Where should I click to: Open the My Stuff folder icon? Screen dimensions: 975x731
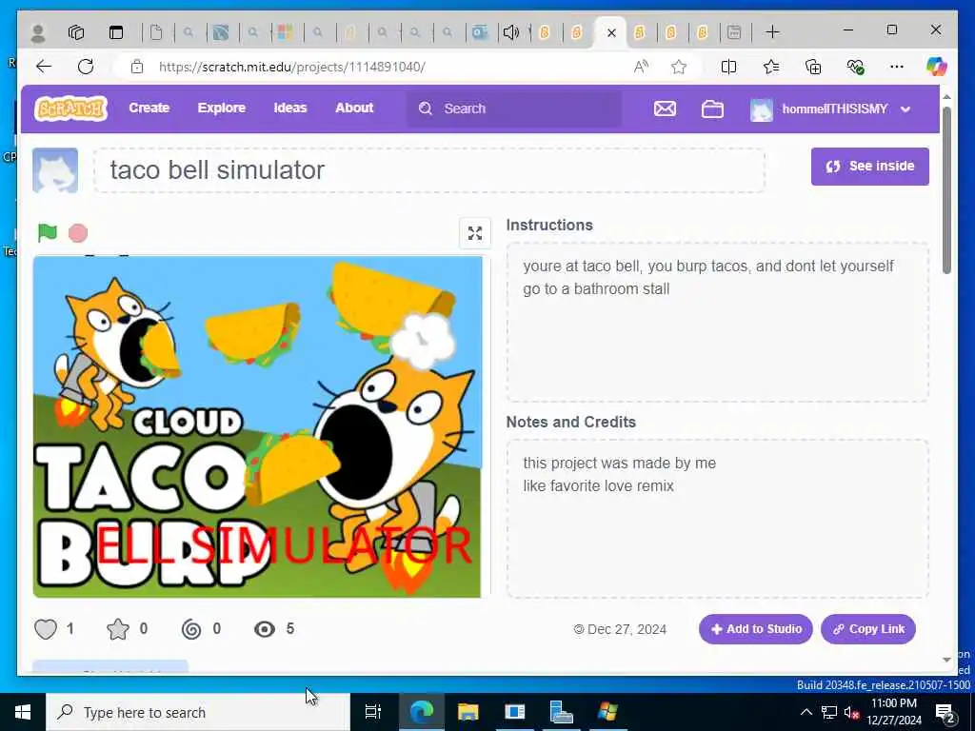[712, 109]
